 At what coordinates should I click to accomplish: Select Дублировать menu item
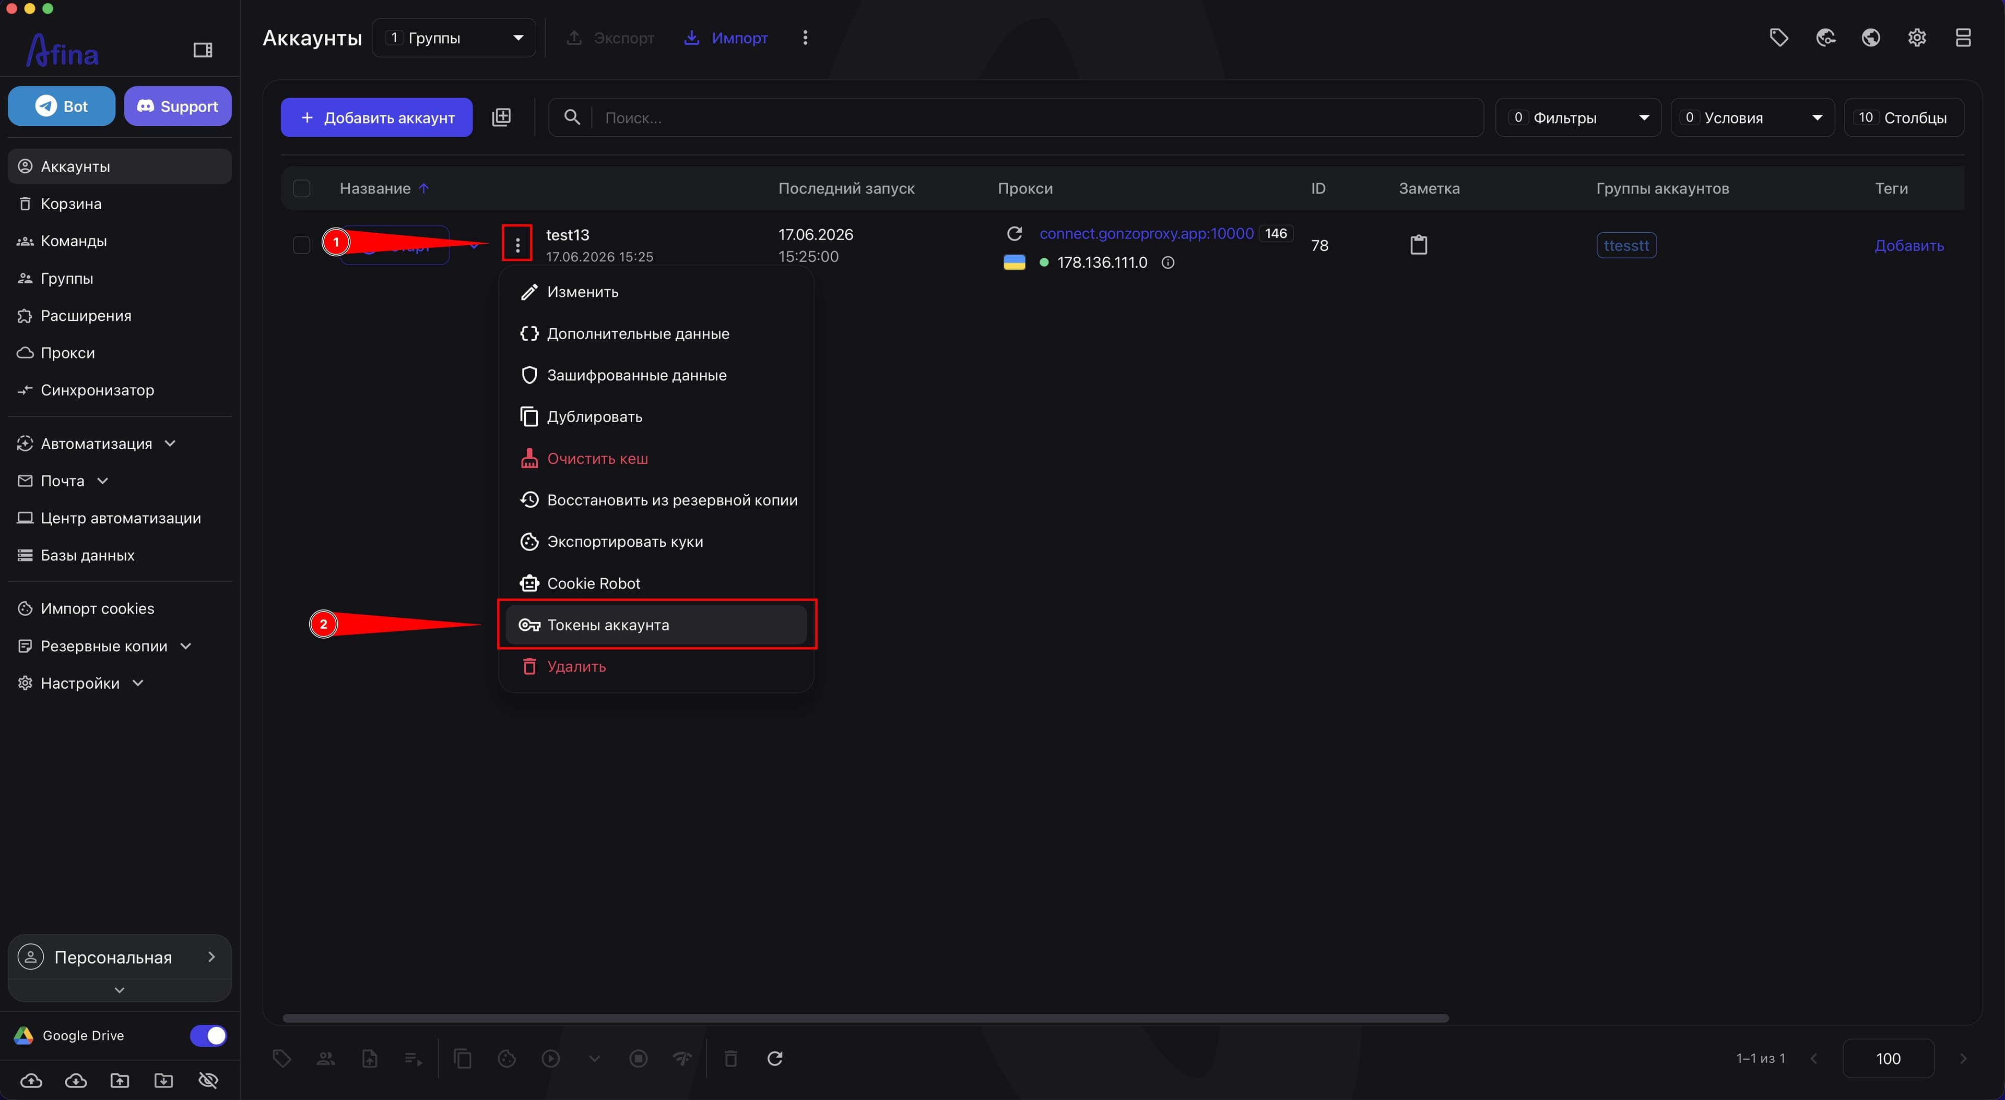click(655, 417)
